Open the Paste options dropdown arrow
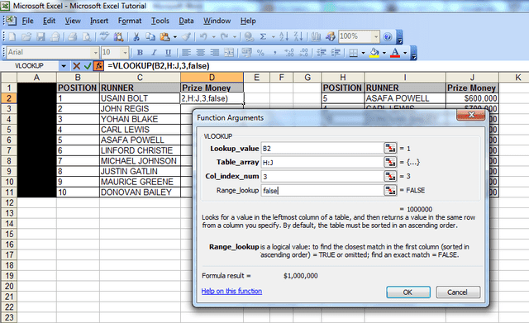The height and width of the screenshot is (323, 529). click(x=175, y=36)
